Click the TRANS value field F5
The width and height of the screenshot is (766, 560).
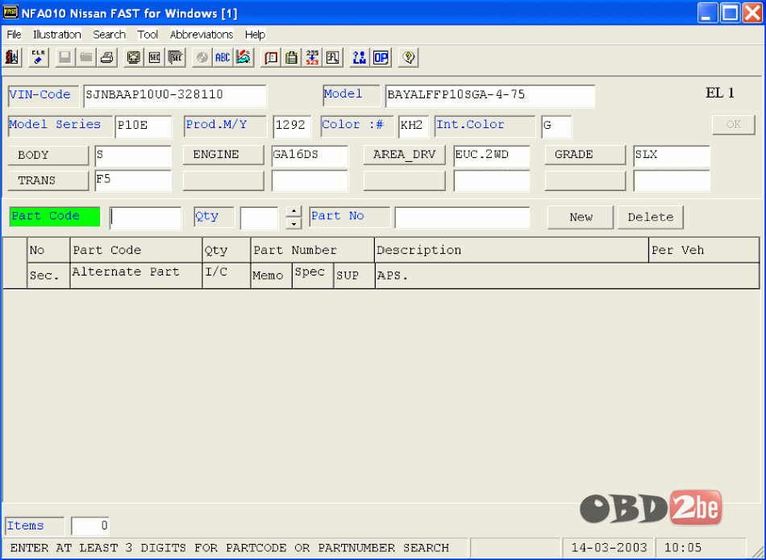[x=133, y=180]
